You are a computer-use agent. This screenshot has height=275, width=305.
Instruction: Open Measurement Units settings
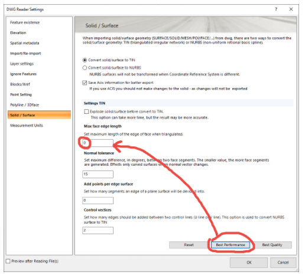tap(27, 125)
